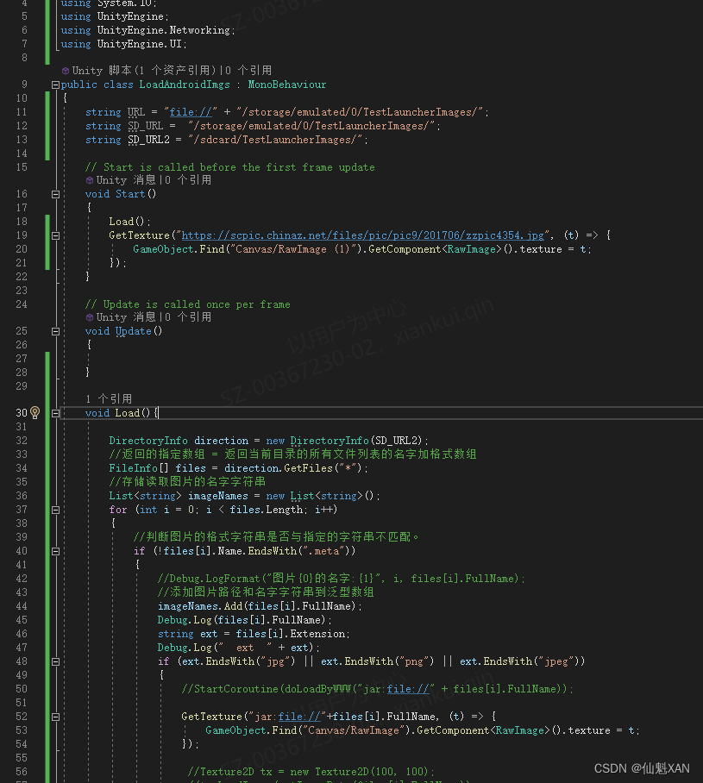This screenshot has width=703, height=783.
Task: Collapse the LoadAndroidImgs class body
Action: pyautogui.click(x=53, y=84)
